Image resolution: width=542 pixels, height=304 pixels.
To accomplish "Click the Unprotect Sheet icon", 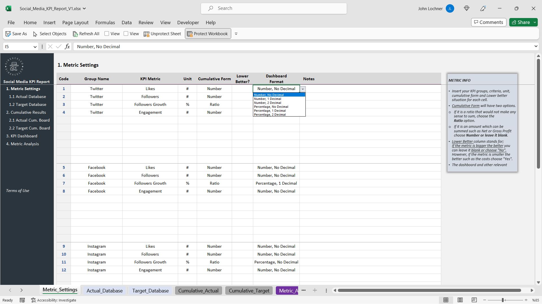I will [x=146, y=34].
